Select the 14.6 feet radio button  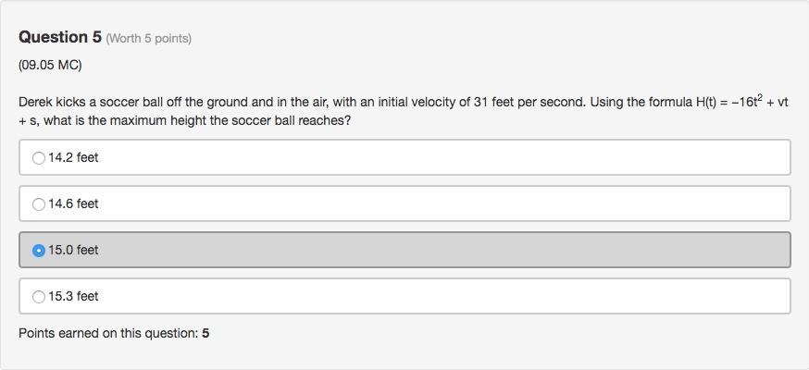click(x=39, y=204)
